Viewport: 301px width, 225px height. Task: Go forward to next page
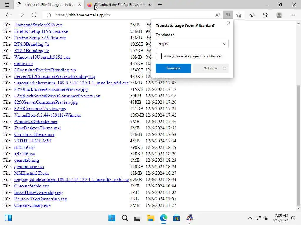click(21, 15)
